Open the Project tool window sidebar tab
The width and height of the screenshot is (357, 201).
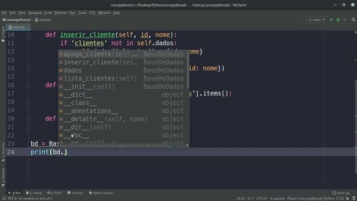click(3, 33)
